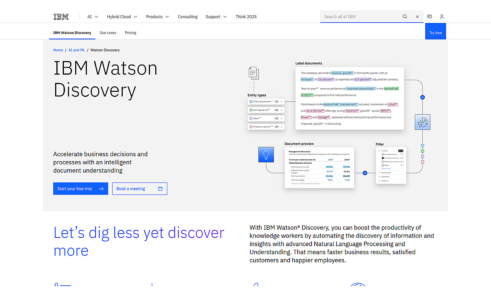Open the AI dropdown menu
Screen dimensions: 491x297
pyautogui.click(x=93, y=17)
